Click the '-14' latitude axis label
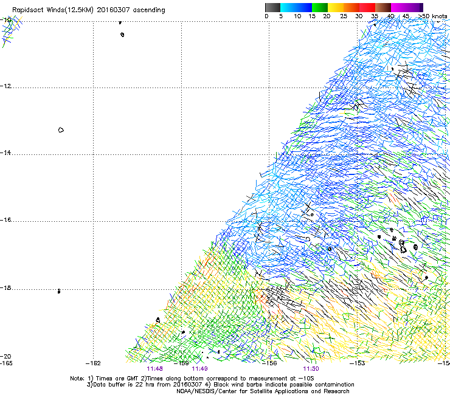Viewport: 450px width, 395px height. pyautogui.click(x=5, y=153)
